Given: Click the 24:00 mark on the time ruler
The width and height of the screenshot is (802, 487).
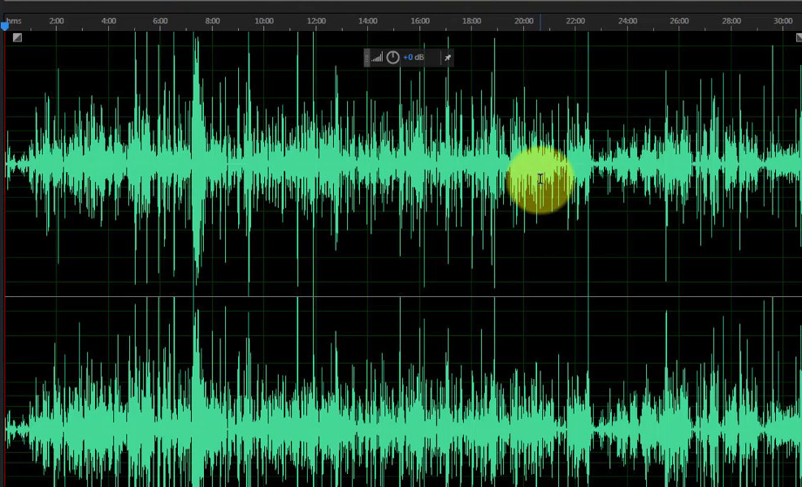Looking at the screenshot, I should [x=628, y=20].
